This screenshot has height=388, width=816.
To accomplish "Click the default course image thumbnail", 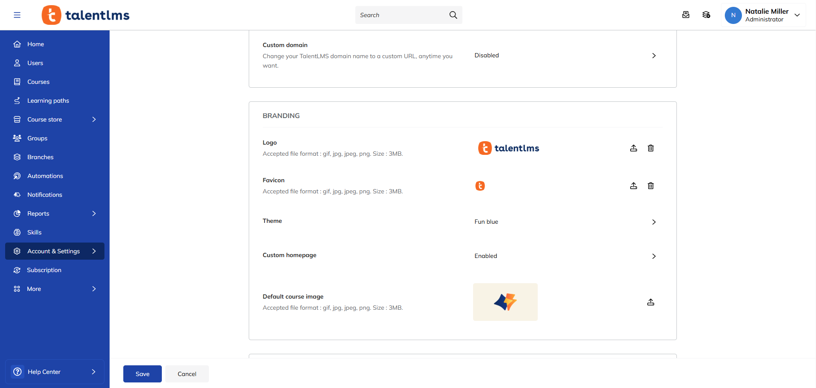I will pos(505,302).
